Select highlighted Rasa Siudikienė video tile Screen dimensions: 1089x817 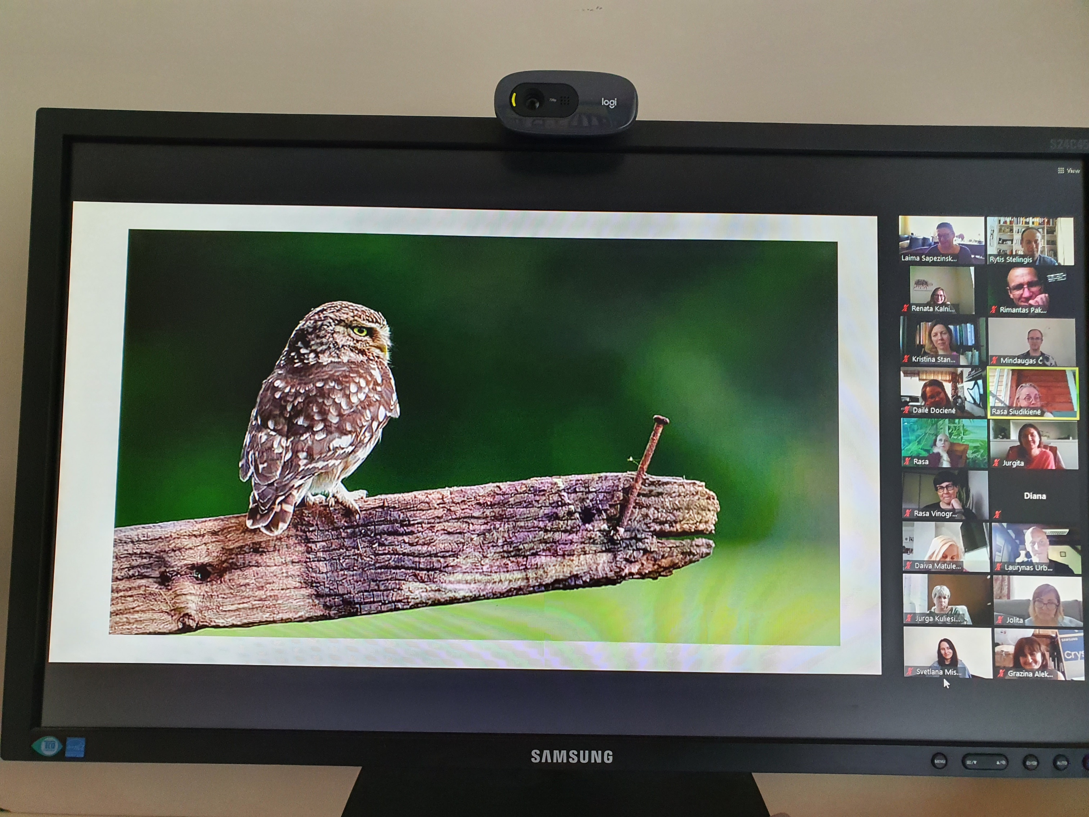click(x=1033, y=393)
